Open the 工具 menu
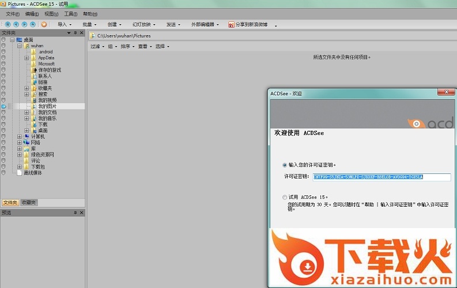457x288 pixels. (70, 14)
